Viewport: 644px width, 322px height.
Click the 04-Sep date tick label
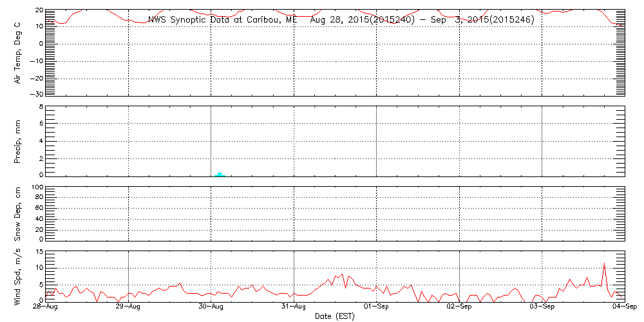pos(623,308)
